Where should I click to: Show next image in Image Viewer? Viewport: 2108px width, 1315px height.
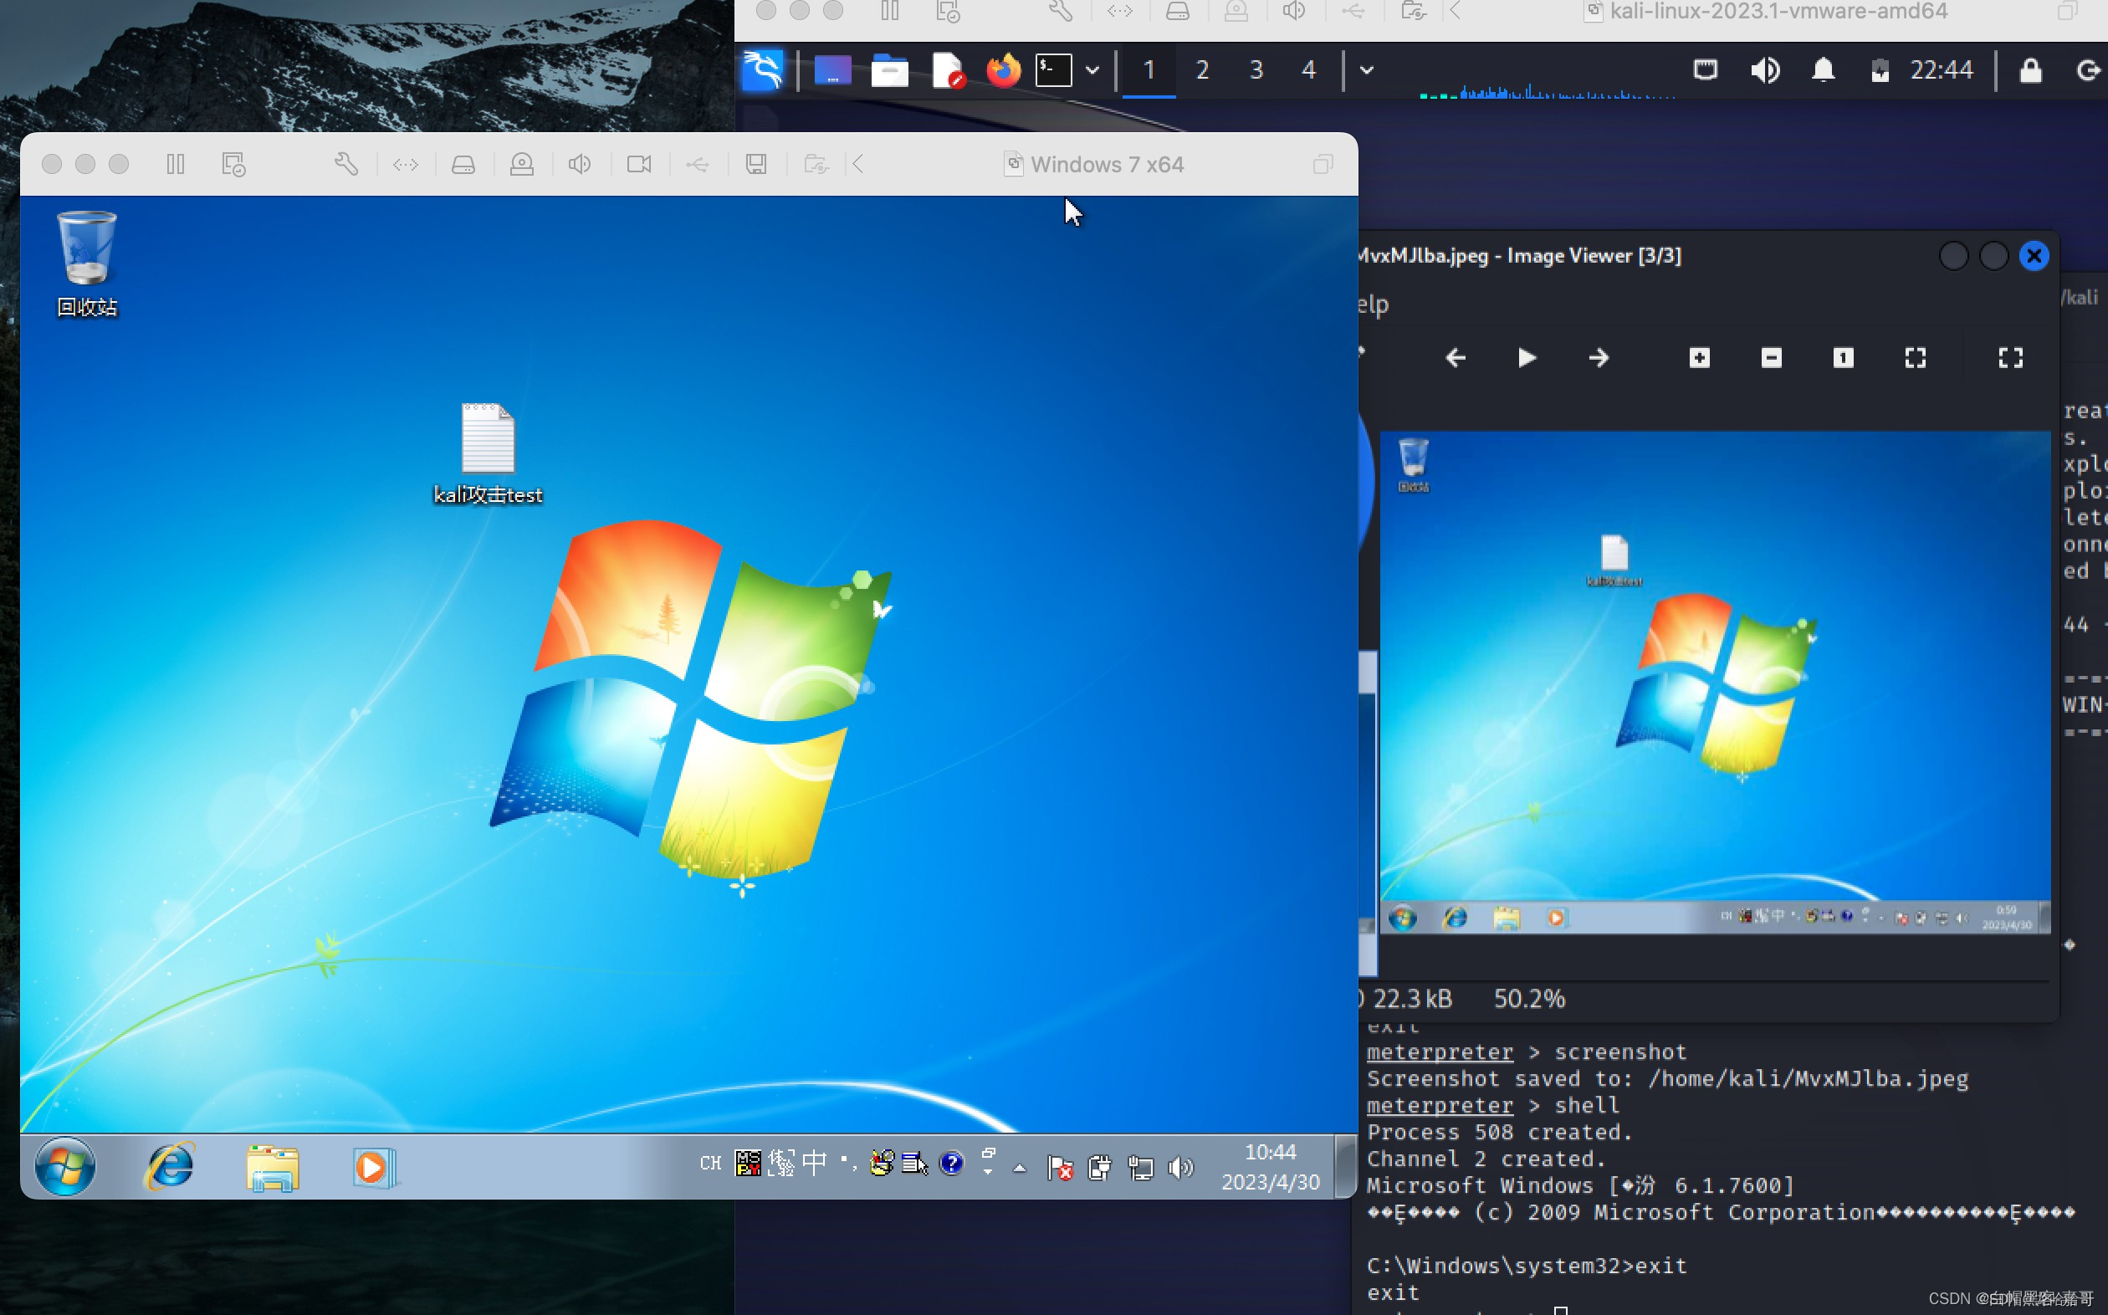pos(1599,357)
